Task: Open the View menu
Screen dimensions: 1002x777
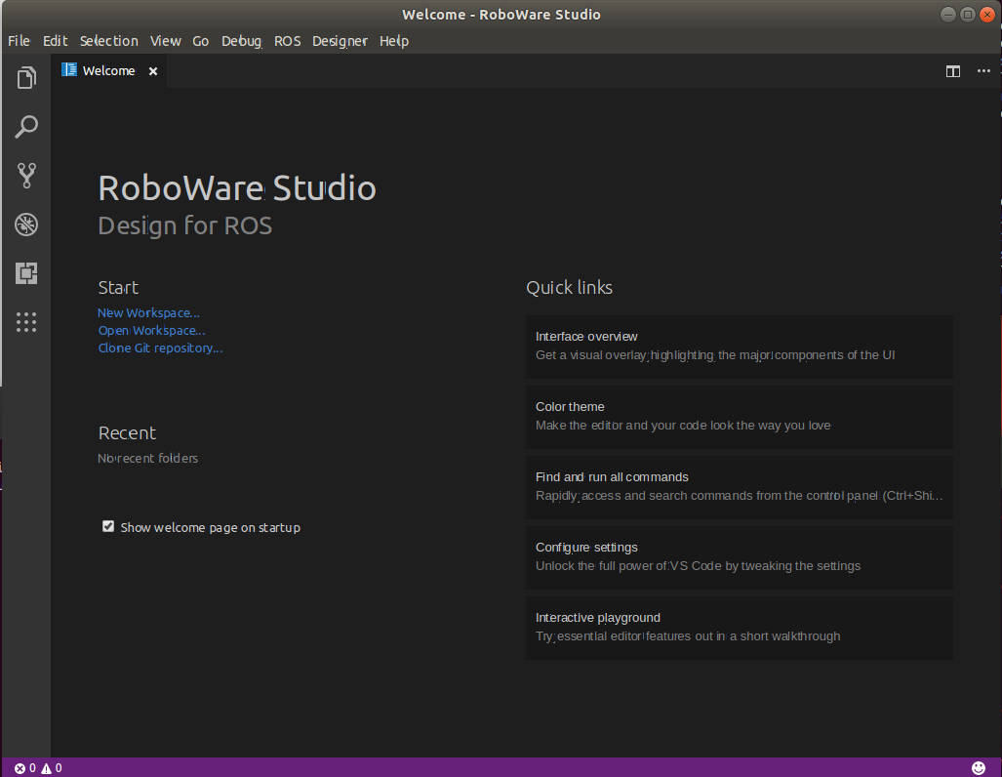Action: point(166,41)
